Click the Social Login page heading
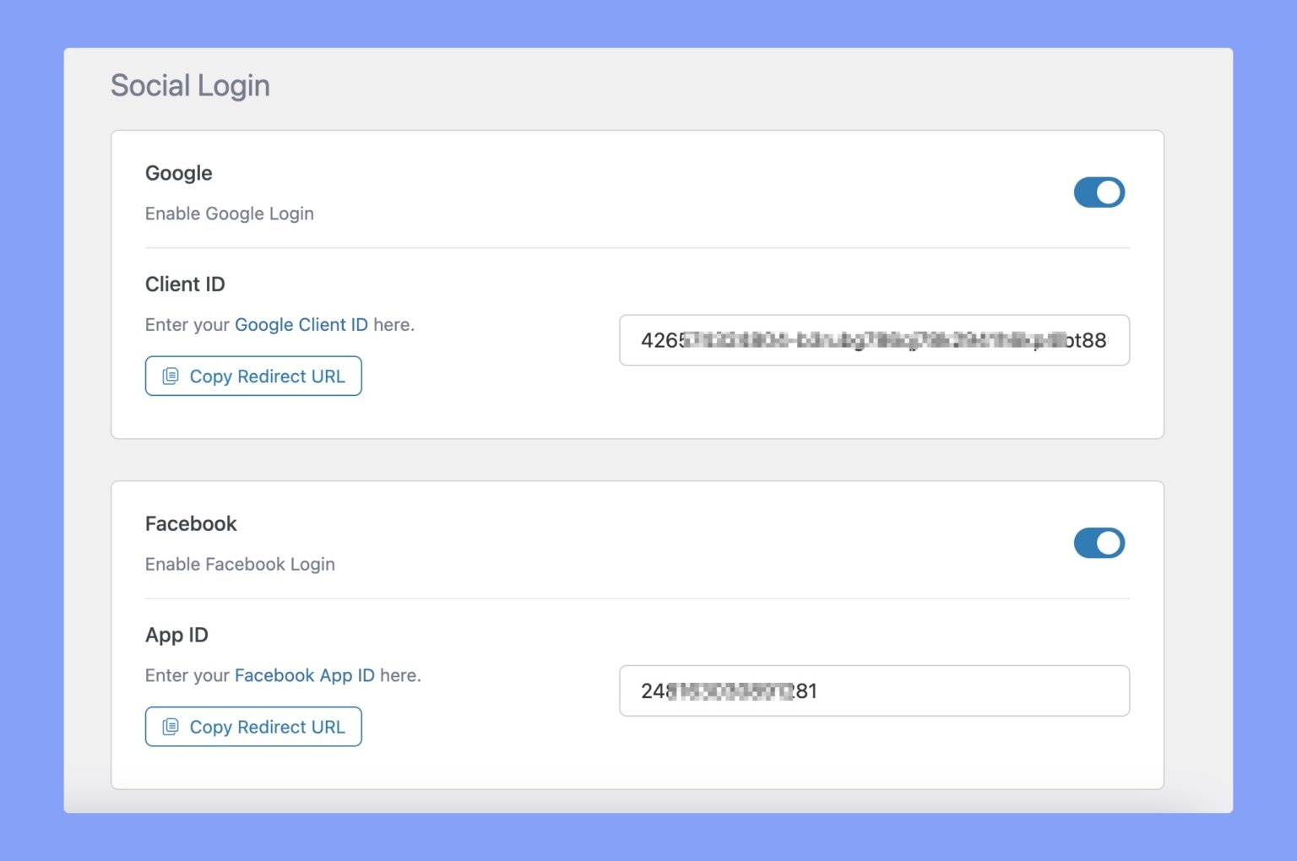Image resolution: width=1297 pixels, height=861 pixels. (190, 84)
